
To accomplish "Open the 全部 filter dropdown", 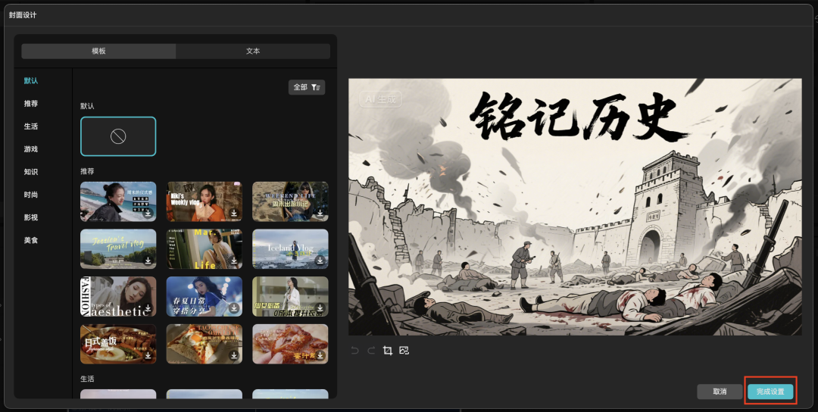I will (x=307, y=87).
